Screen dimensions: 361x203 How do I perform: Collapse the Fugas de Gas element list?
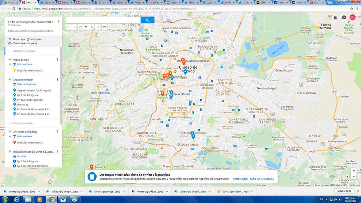[10, 64]
